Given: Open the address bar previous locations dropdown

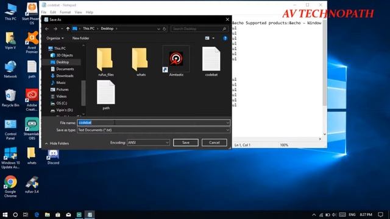Looking at the screenshot, I should tap(158, 29).
